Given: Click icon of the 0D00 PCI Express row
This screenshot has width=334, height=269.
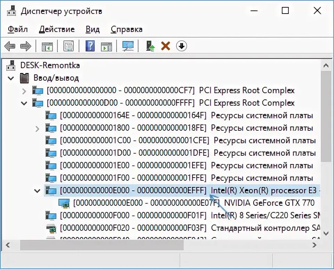Looking at the screenshot, I should coord(38,103).
